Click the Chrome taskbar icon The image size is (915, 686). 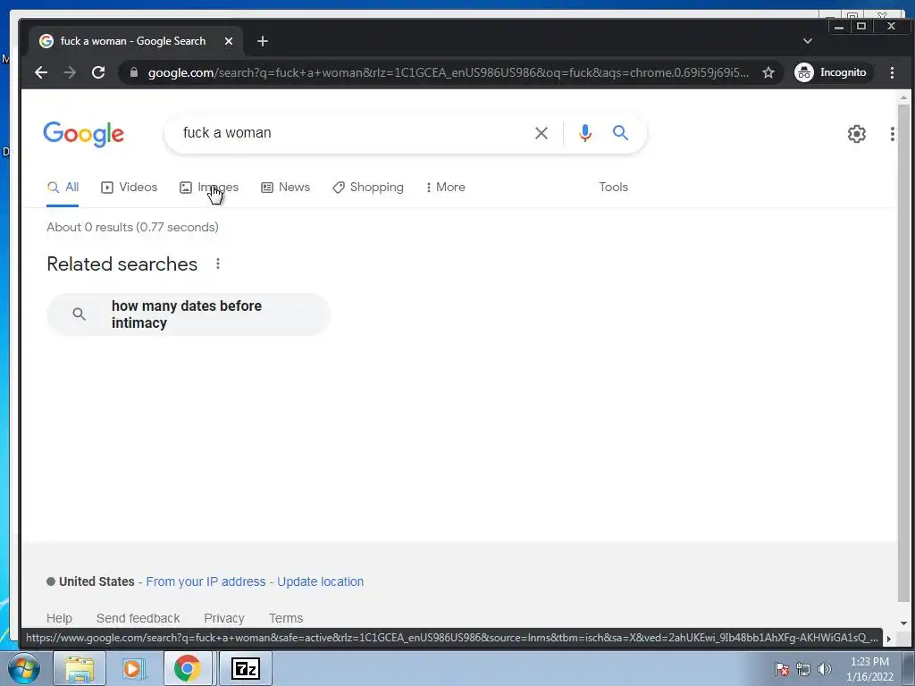click(x=188, y=668)
